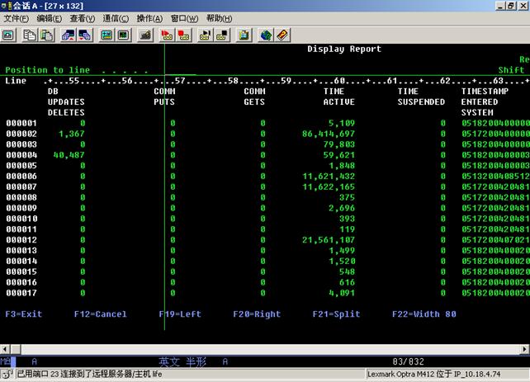530x382 pixels.
Task: Click line number 000001
Action: coord(21,123)
